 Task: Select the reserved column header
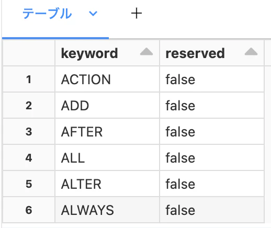click(212, 53)
